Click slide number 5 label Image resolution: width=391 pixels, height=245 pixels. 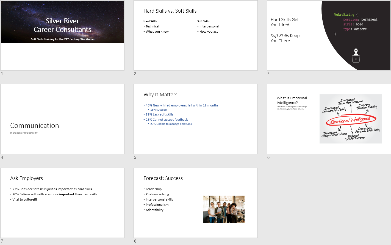pyautogui.click(x=135, y=157)
